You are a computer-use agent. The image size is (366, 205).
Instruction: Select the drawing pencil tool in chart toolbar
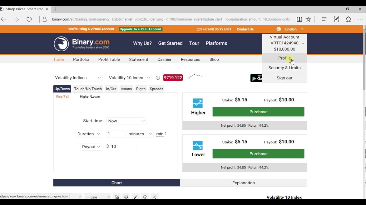136,197
